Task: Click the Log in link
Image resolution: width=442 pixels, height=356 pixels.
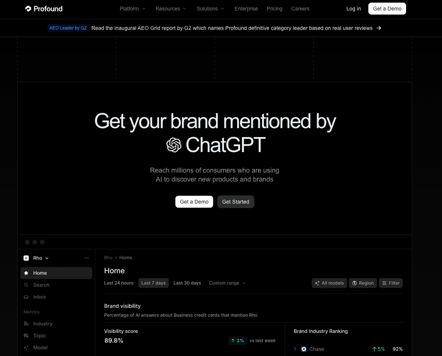Action: [x=353, y=9]
